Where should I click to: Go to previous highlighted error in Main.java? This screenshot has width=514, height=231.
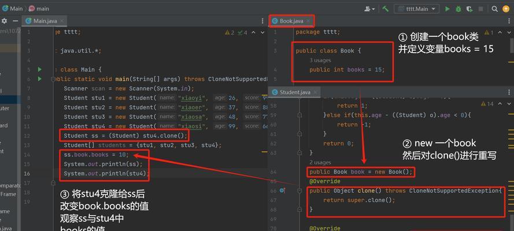coord(254,32)
